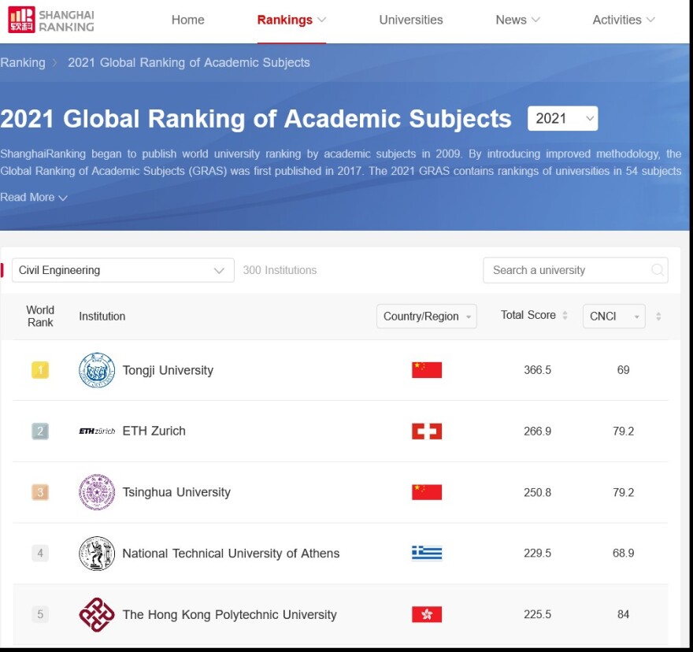
Task: Click the Hong Kong Polytechnic University logo
Action: [x=97, y=615]
